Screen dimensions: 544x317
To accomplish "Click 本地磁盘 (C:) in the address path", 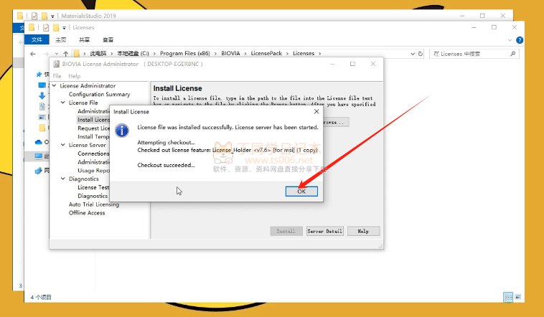I will 133,53.
